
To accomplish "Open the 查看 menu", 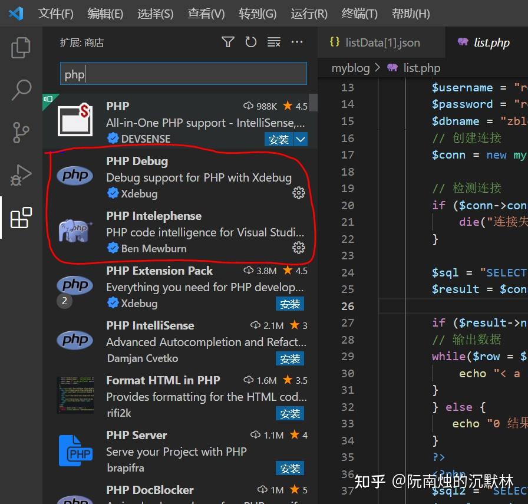I will click(x=206, y=13).
